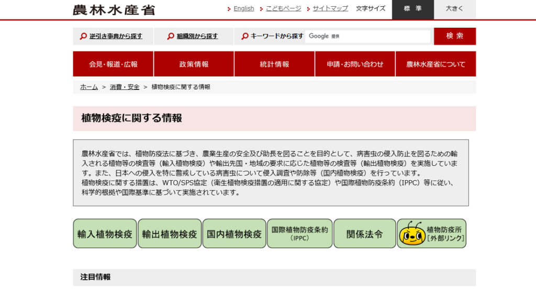The image size is (536, 291).
Task: Click the bee mascot 植物防疫所 icon
Action: tap(412, 234)
